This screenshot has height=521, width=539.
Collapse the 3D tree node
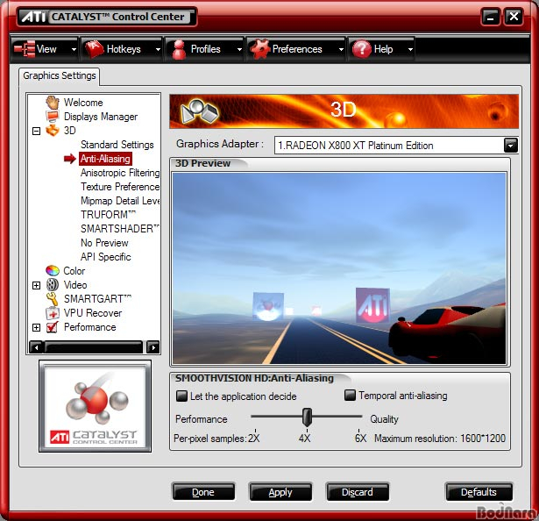click(x=36, y=131)
